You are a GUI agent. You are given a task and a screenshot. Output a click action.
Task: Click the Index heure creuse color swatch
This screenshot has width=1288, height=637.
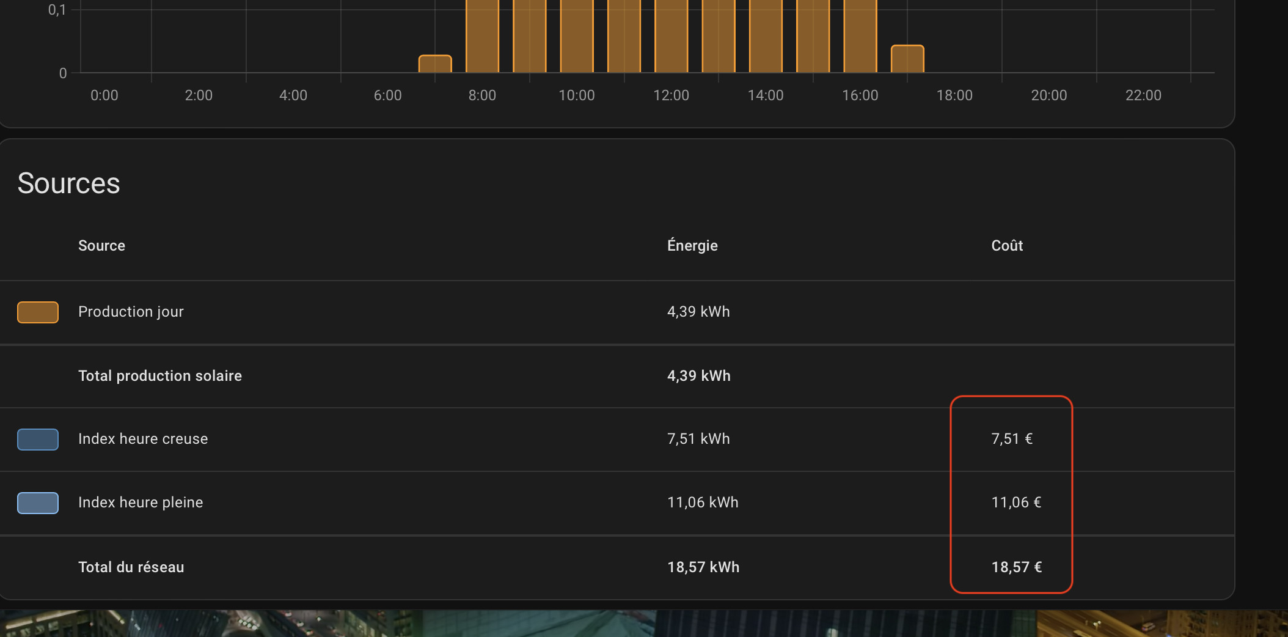(38, 440)
